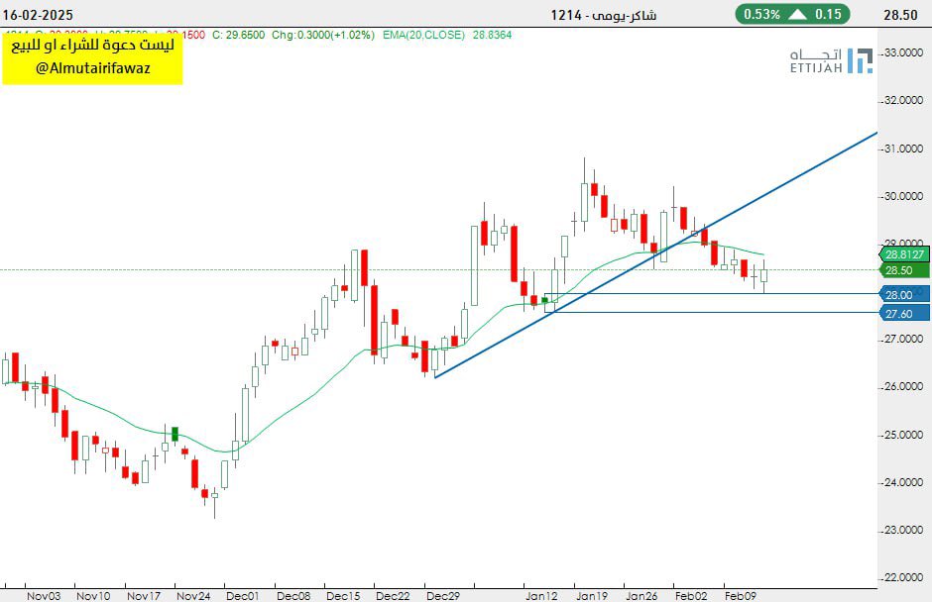
Task: Click the Jan12 date on the time axis
Action: click(541, 595)
